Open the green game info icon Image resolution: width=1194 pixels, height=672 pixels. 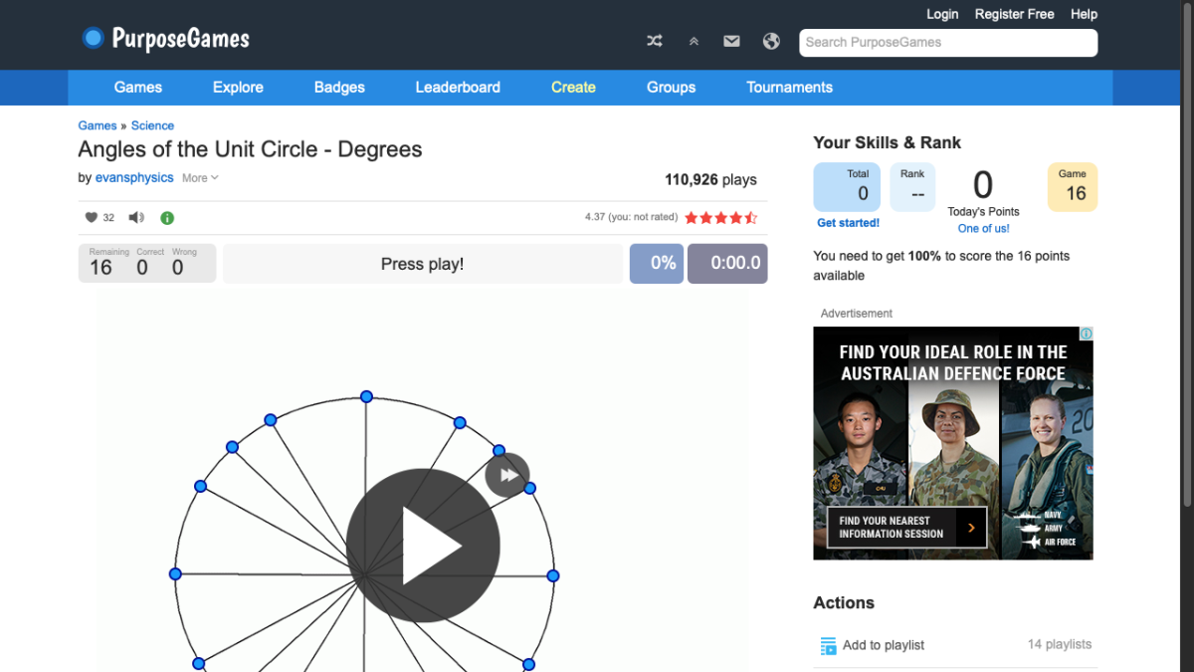point(166,217)
